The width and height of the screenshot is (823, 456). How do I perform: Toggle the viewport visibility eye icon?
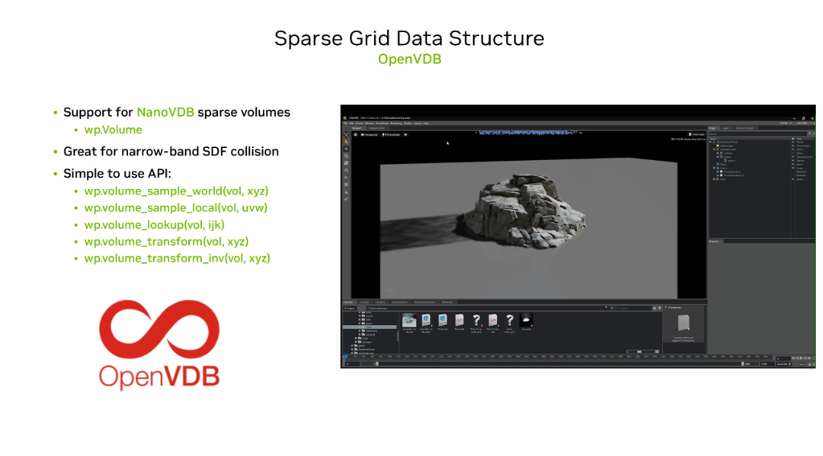405,134
